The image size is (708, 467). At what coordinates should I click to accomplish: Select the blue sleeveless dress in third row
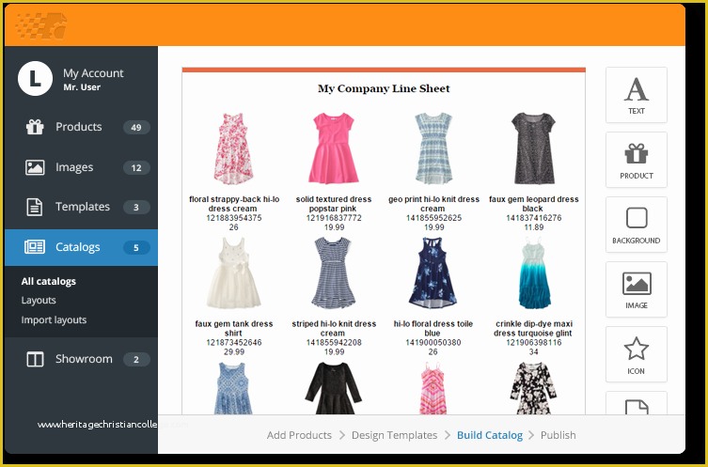click(232, 388)
